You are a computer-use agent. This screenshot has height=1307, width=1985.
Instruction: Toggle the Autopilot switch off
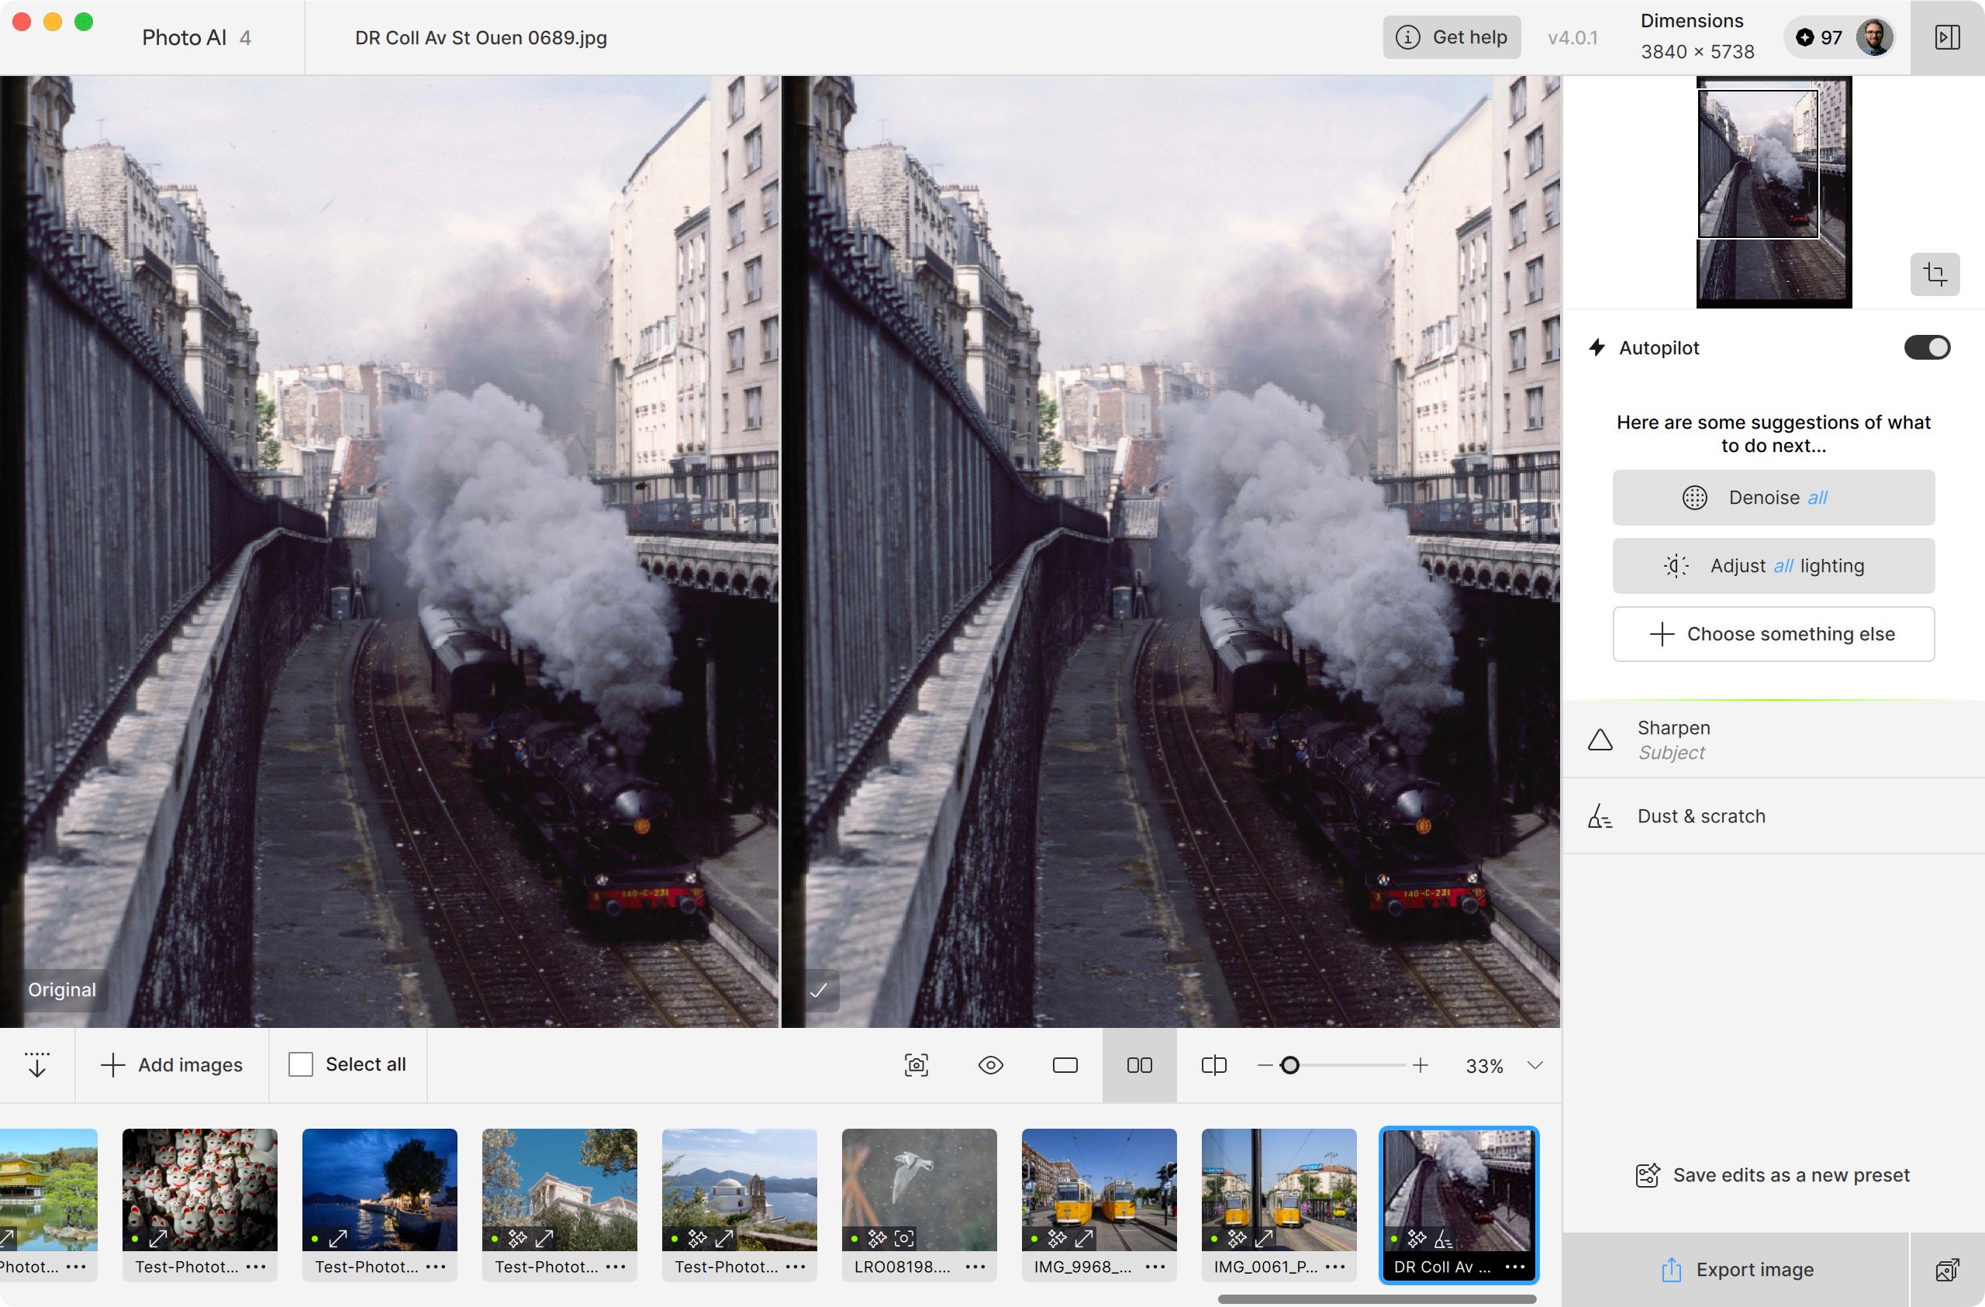(x=1927, y=348)
